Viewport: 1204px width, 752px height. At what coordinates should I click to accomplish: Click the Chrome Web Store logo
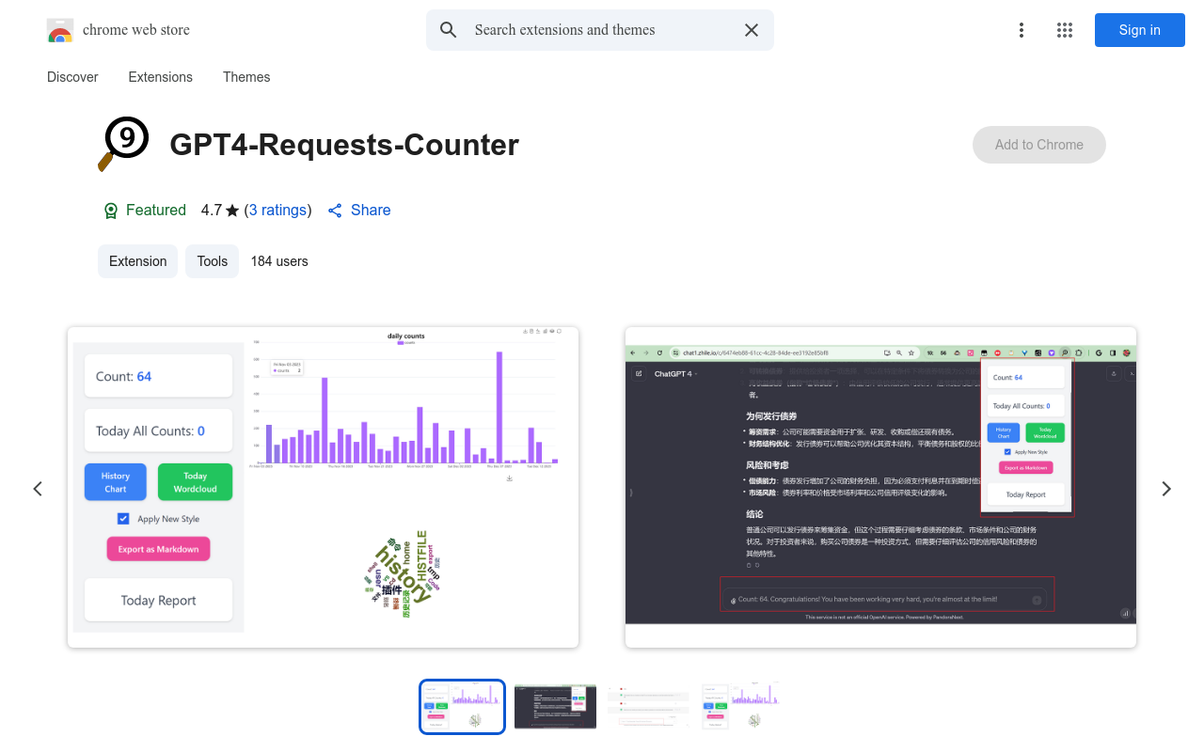60,30
